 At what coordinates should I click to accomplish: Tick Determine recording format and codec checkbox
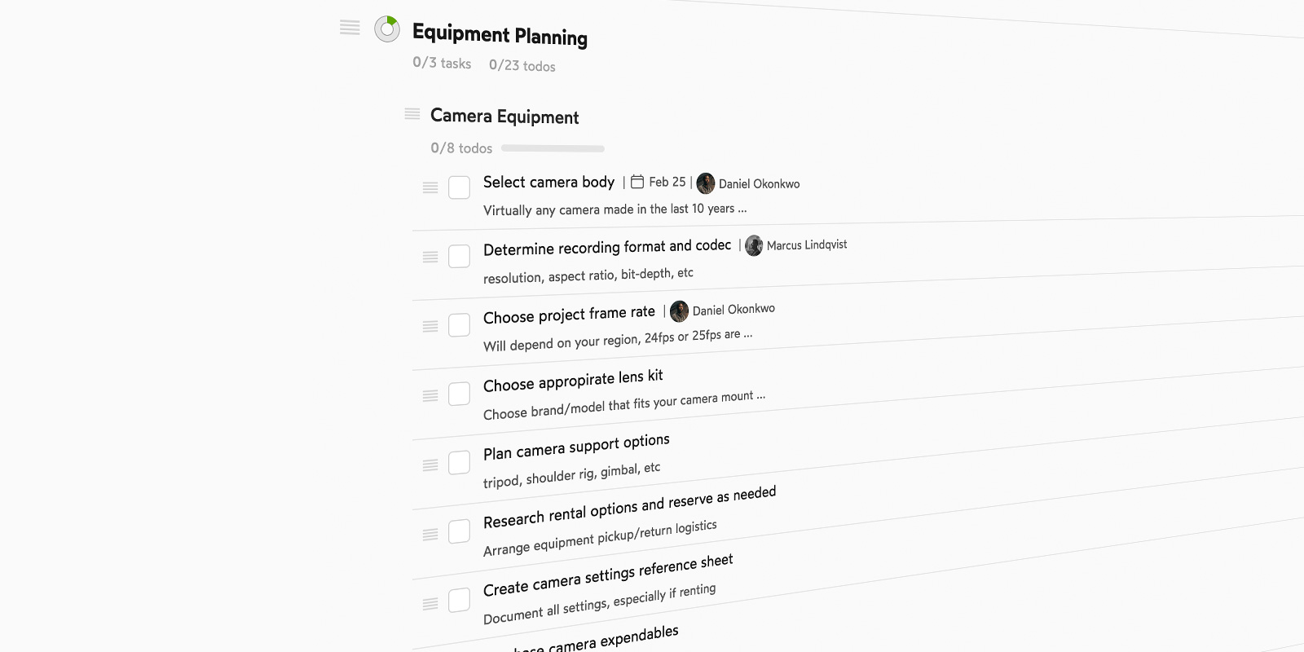(460, 256)
